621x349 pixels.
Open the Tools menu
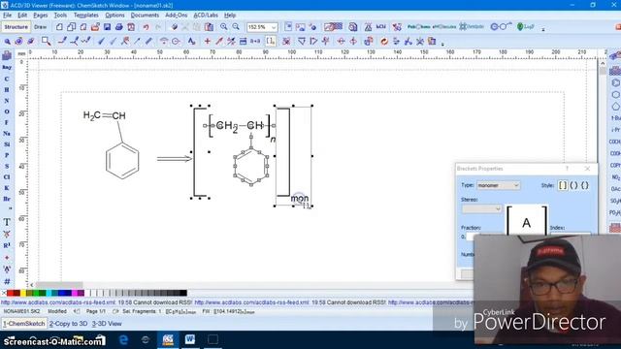(60, 16)
